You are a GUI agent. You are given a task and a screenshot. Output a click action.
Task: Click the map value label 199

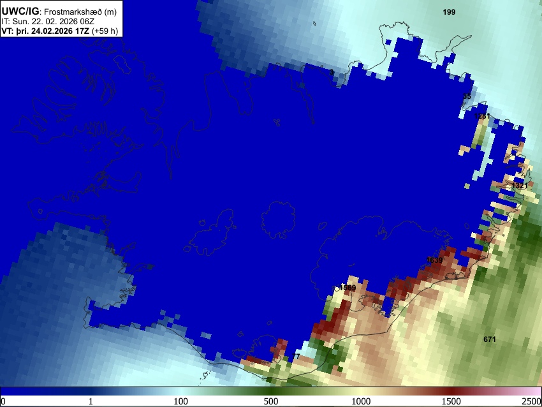(x=449, y=12)
